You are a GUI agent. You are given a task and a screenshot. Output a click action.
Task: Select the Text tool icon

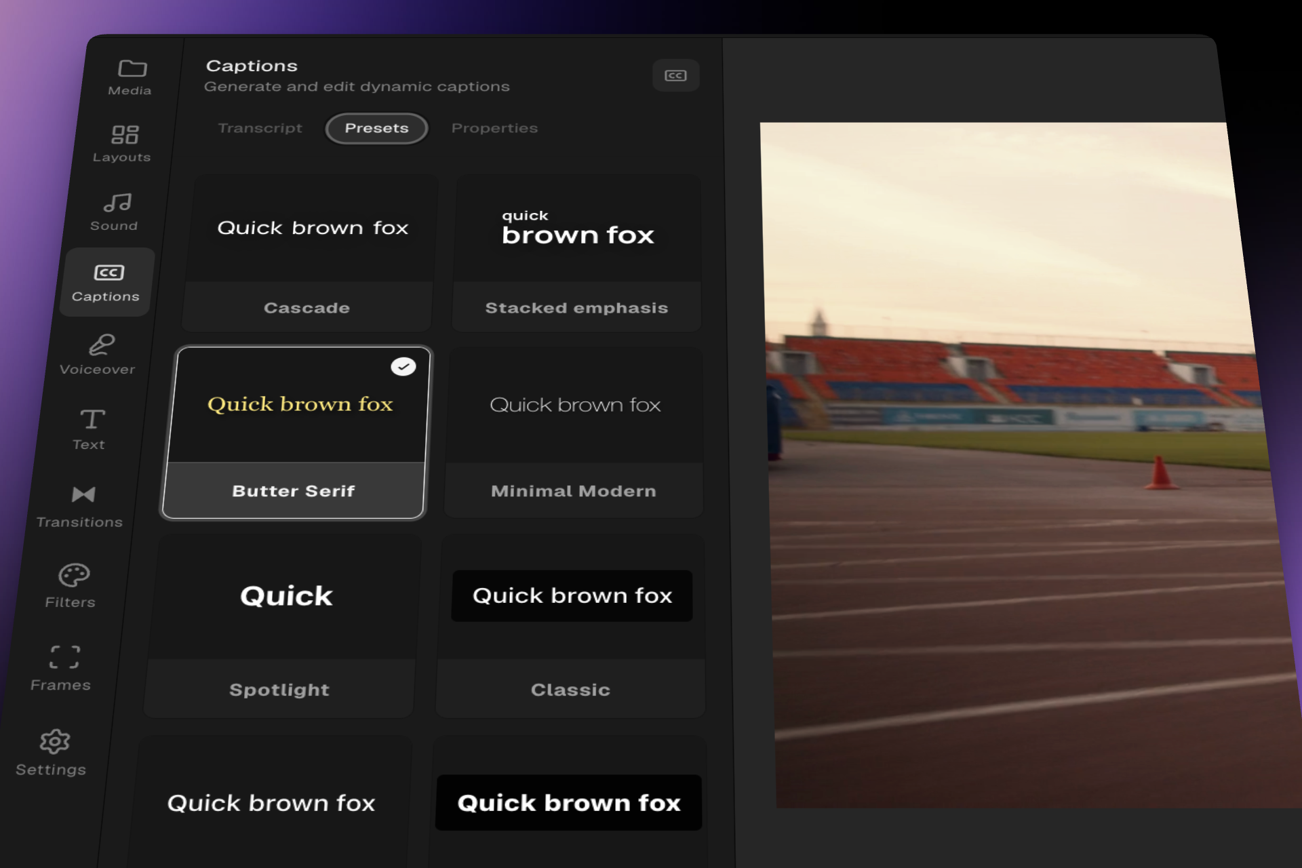(x=92, y=419)
